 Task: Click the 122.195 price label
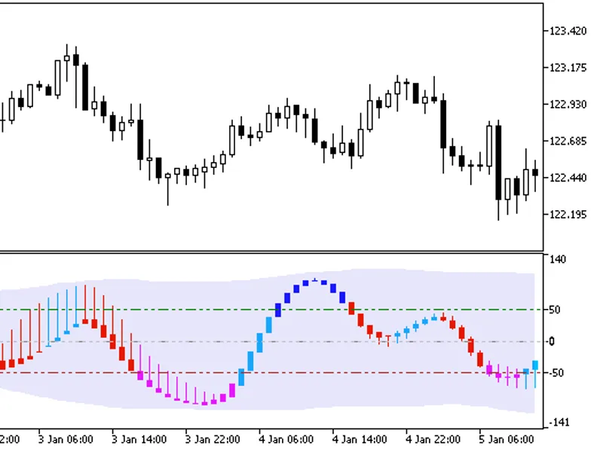[568, 215]
